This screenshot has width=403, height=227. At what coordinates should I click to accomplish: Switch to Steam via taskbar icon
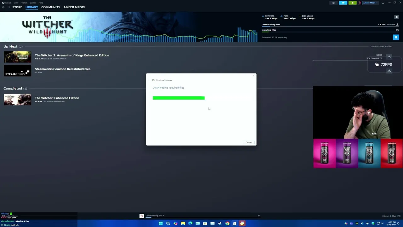pos(220,224)
